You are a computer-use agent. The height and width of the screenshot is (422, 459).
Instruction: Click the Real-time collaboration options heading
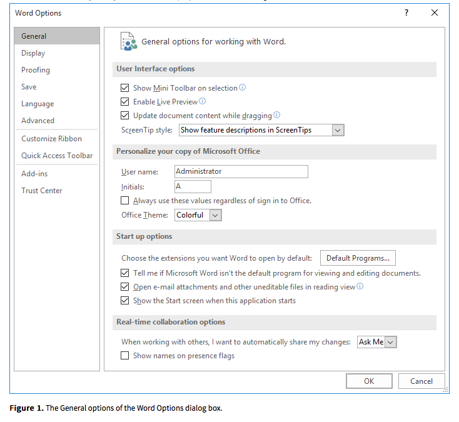click(x=171, y=322)
